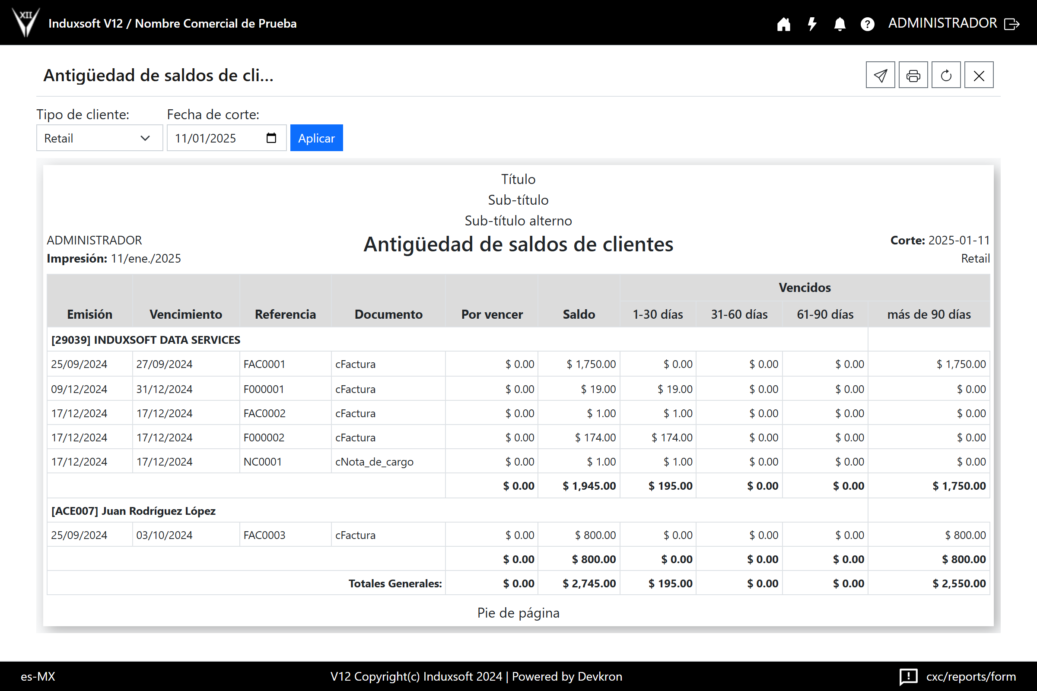
Task: Open notifications bell icon
Action: 840,24
